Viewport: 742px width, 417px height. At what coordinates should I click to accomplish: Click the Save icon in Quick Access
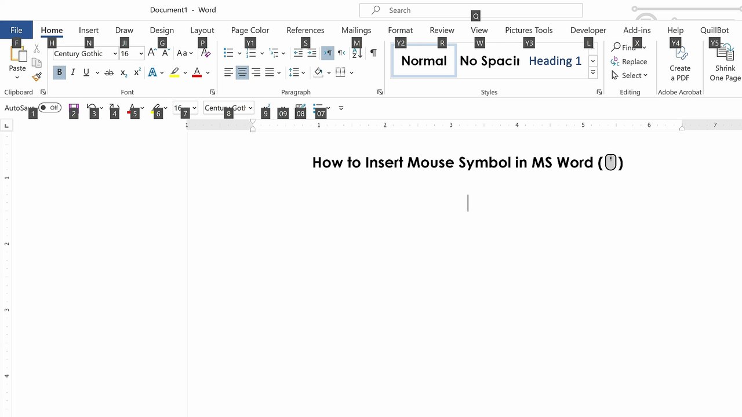[x=74, y=108]
